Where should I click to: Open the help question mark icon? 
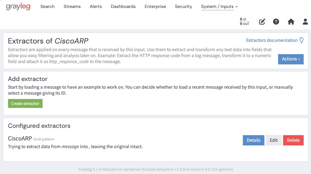click(276, 22)
